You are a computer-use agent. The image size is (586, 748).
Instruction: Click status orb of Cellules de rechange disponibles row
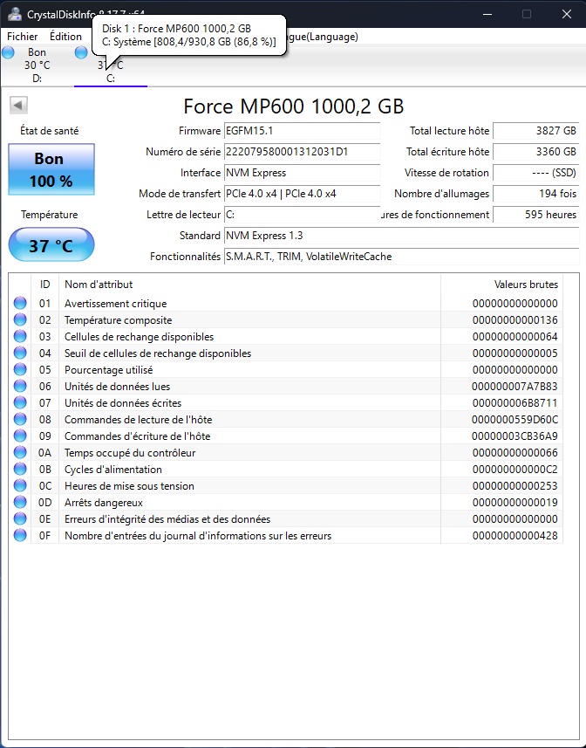(x=20, y=337)
